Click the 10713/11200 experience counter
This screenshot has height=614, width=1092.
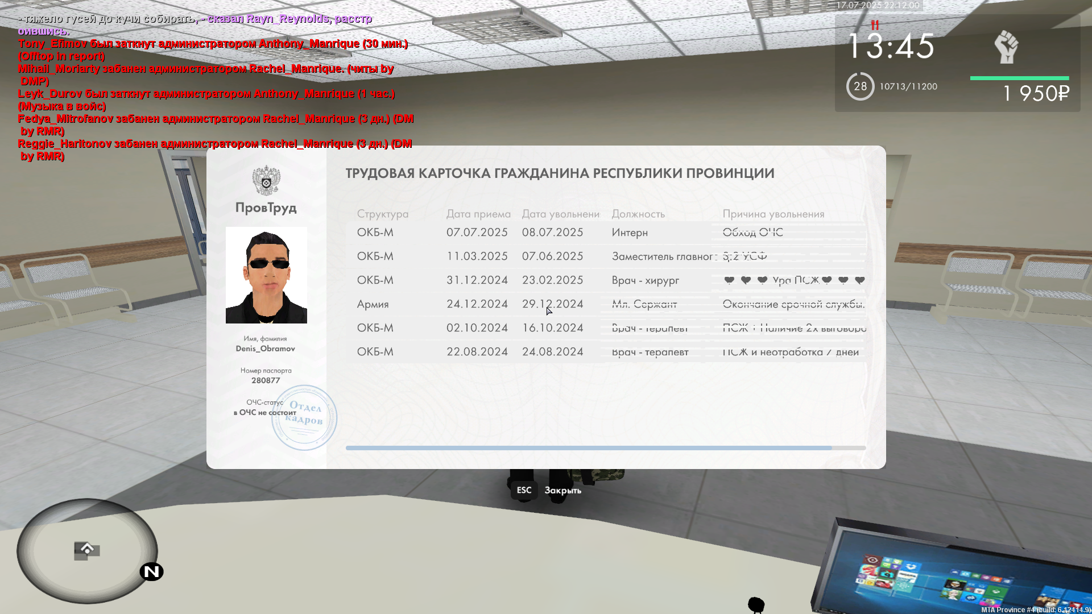(x=908, y=86)
